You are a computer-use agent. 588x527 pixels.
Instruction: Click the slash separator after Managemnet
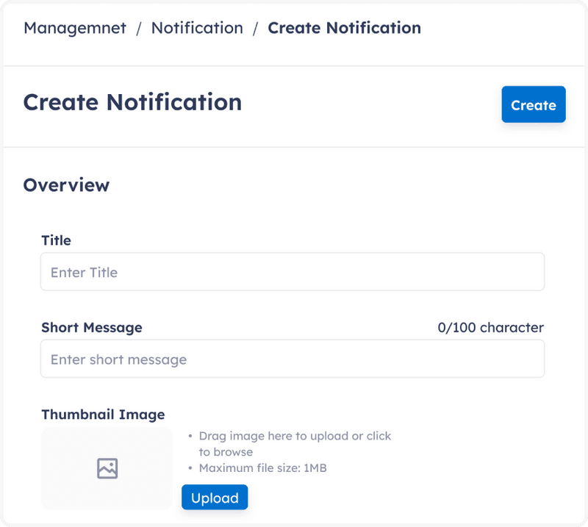point(139,29)
